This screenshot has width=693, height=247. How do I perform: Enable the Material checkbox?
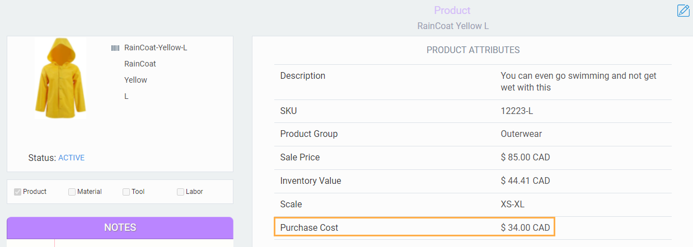click(72, 192)
